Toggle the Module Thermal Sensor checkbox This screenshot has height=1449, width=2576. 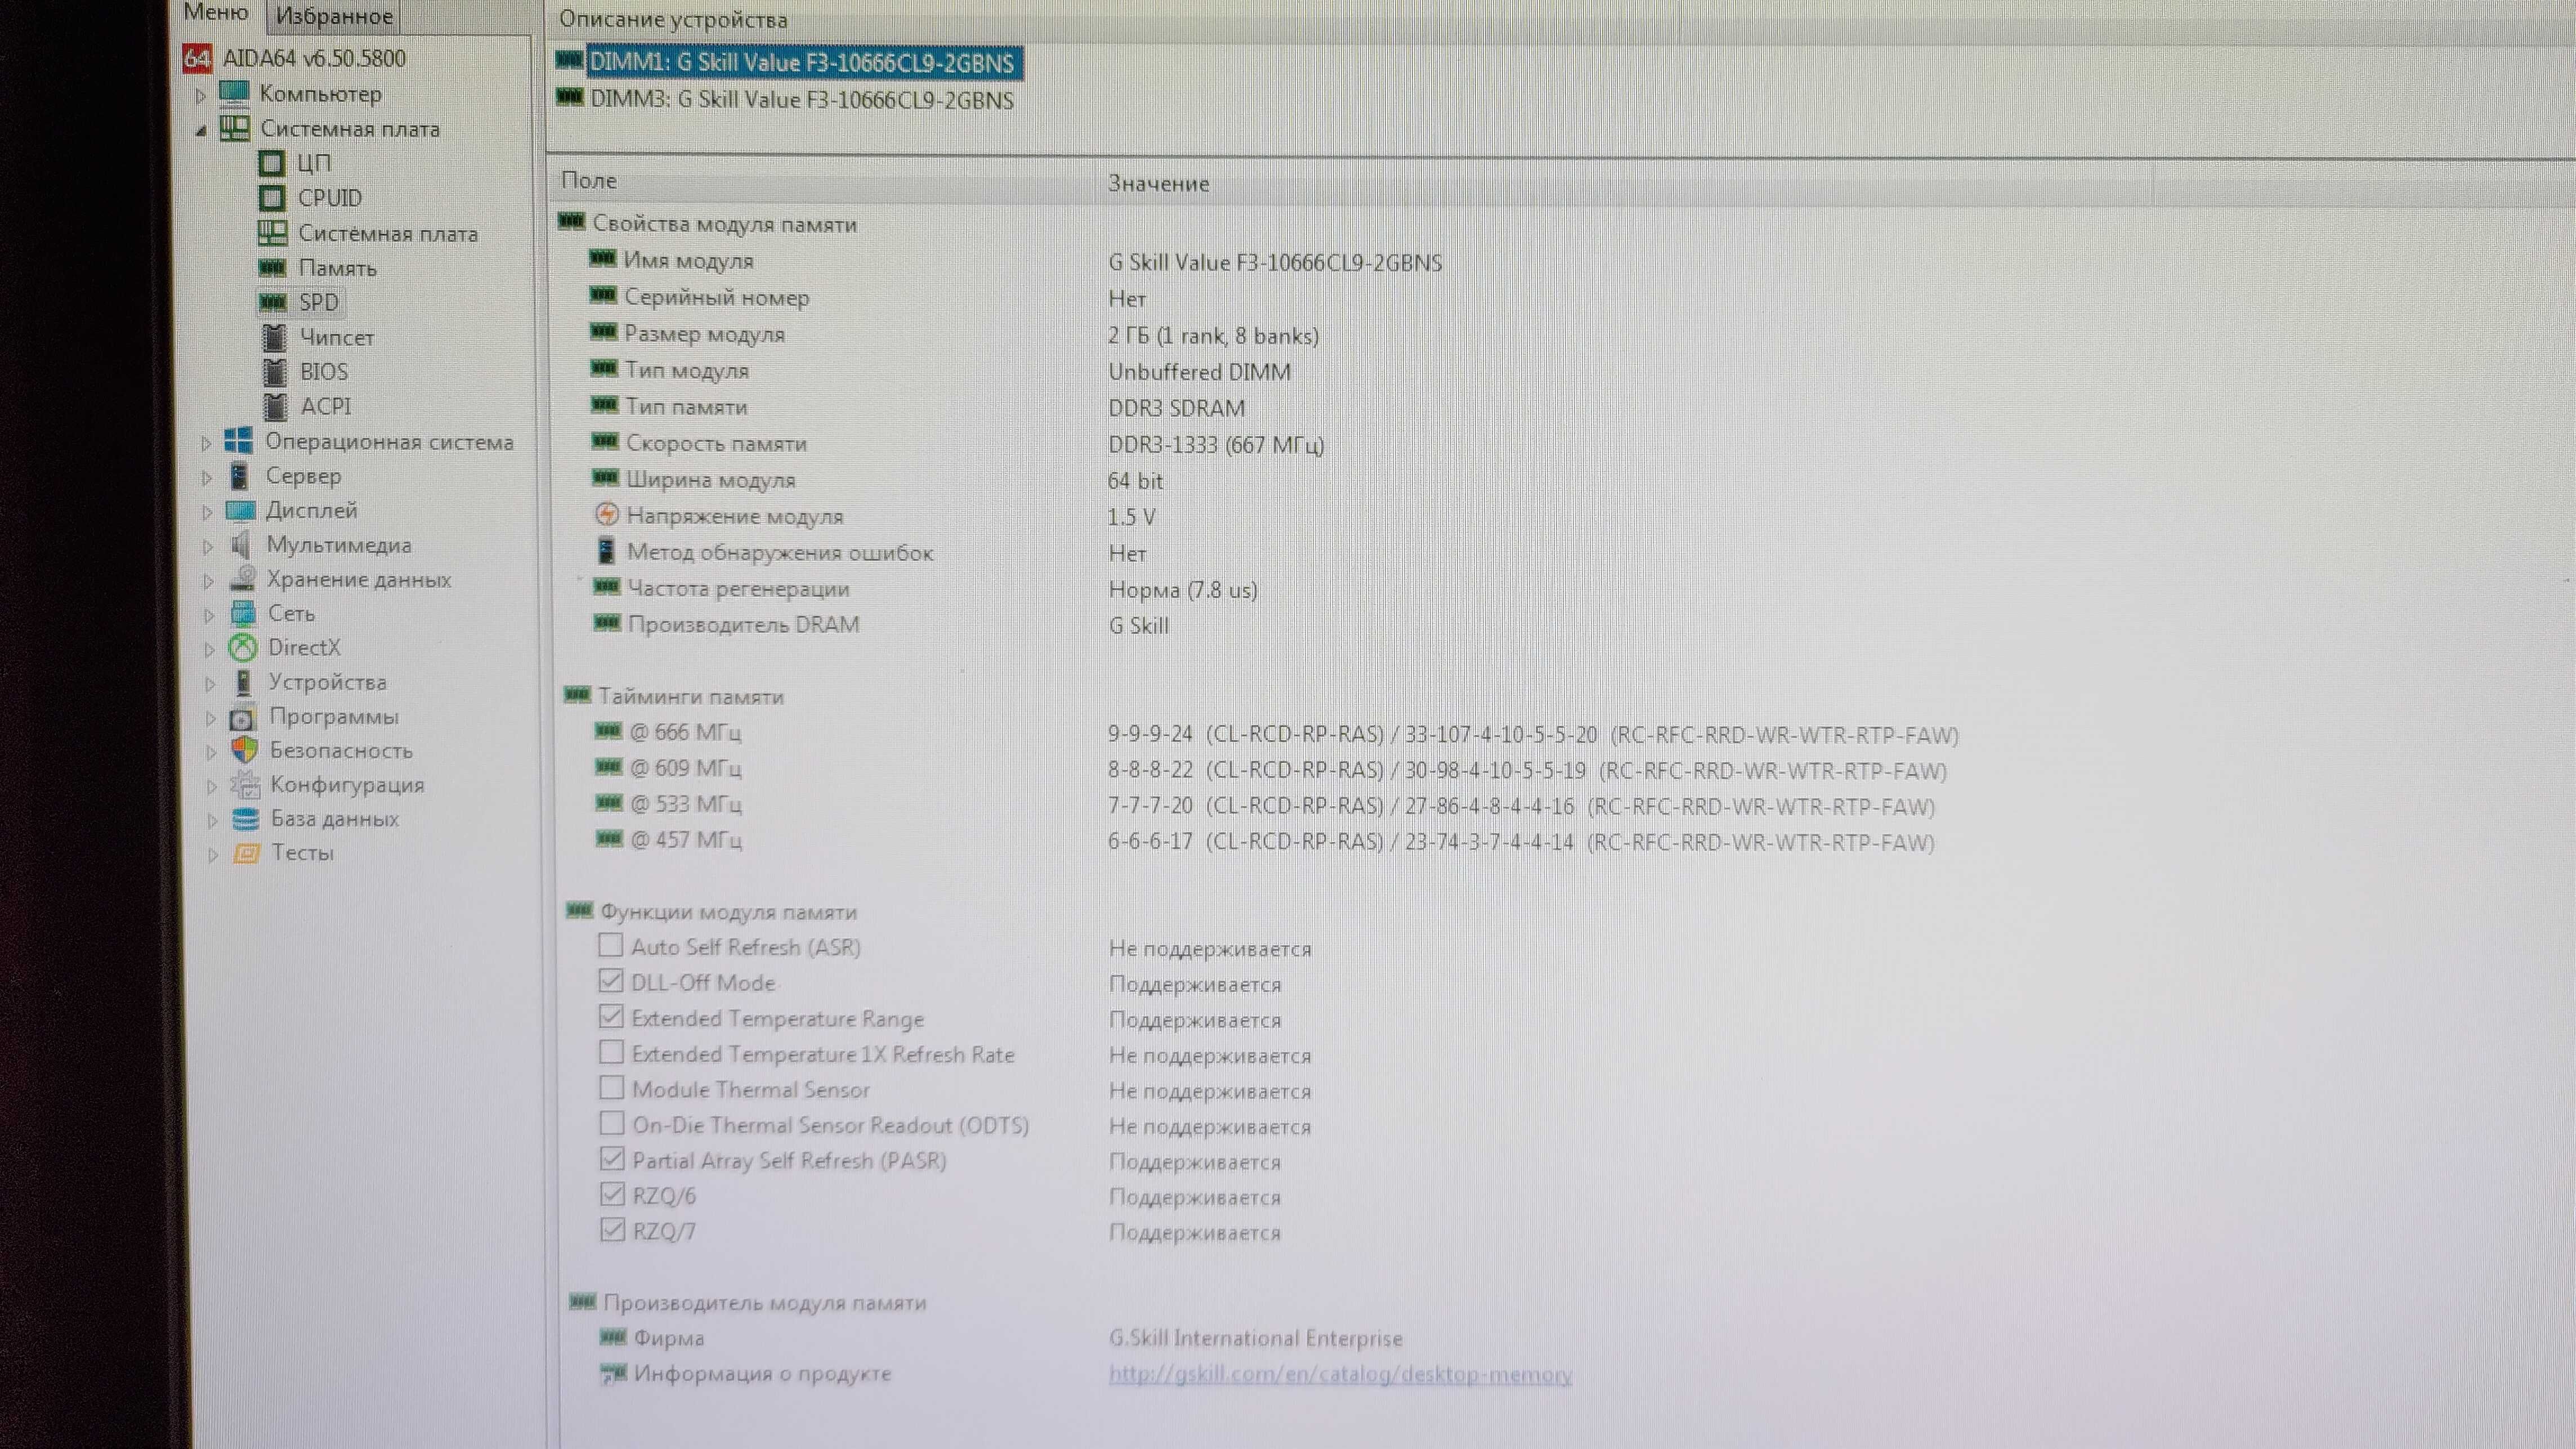click(x=611, y=1087)
